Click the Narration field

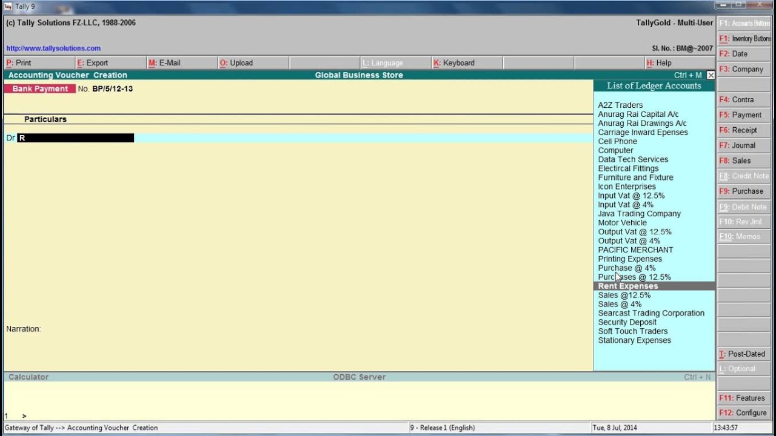(x=24, y=329)
